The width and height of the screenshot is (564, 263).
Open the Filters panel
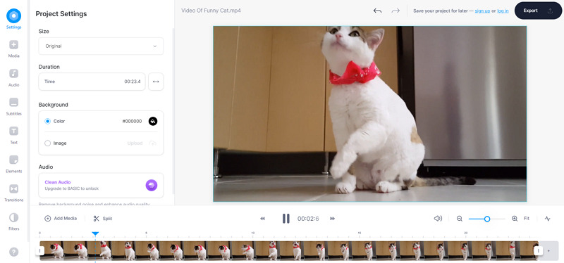[x=13, y=221]
